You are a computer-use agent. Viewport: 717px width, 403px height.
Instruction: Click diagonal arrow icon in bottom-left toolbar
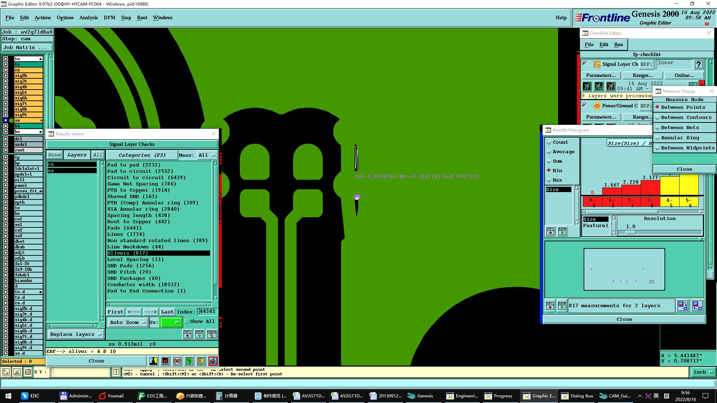pyautogui.click(x=17, y=372)
